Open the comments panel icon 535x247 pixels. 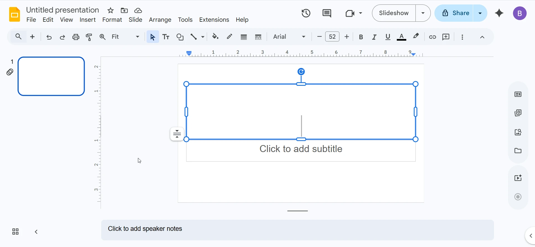[327, 13]
